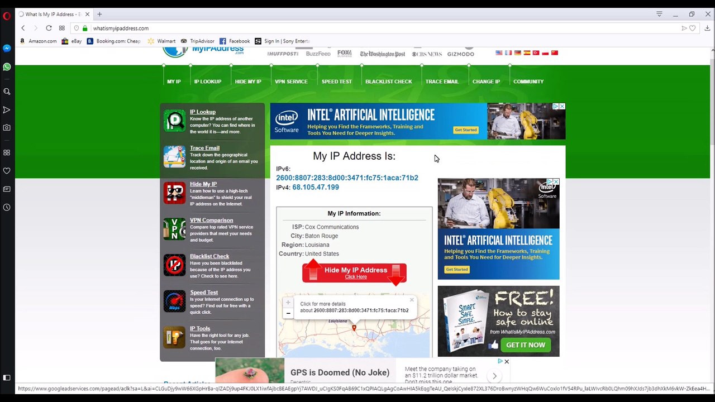Click the location permission pin icon
Viewport: 715px width, 402px height.
click(x=77, y=28)
